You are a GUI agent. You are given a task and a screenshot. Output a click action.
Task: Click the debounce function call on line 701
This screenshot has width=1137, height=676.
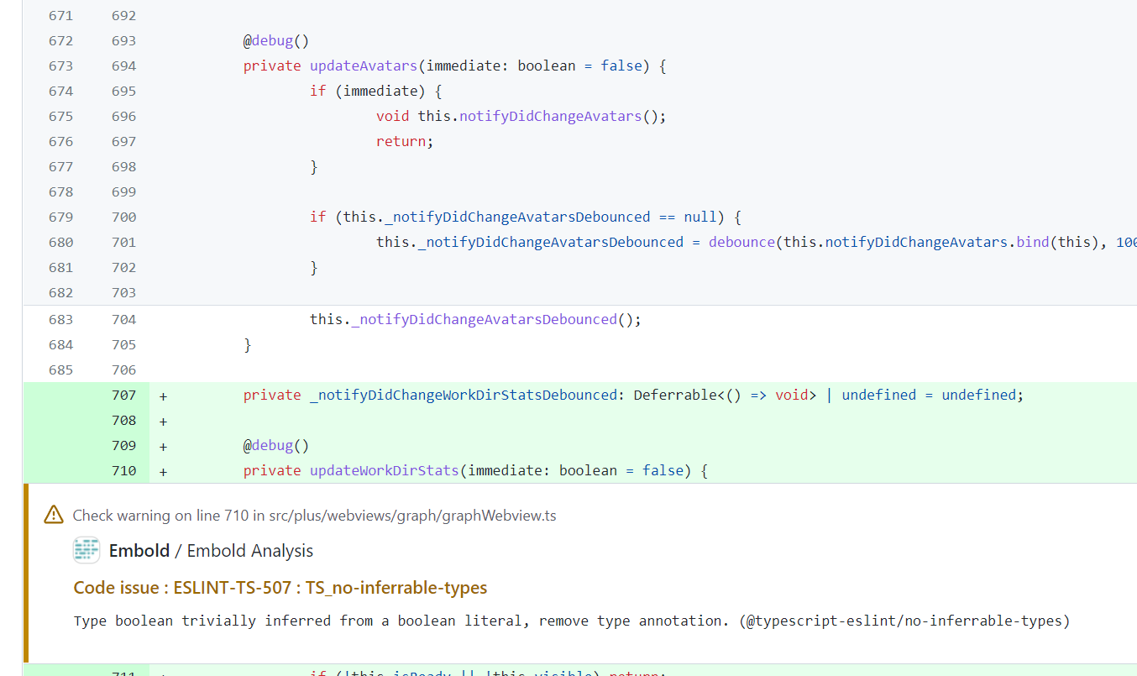[x=741, y=242]
